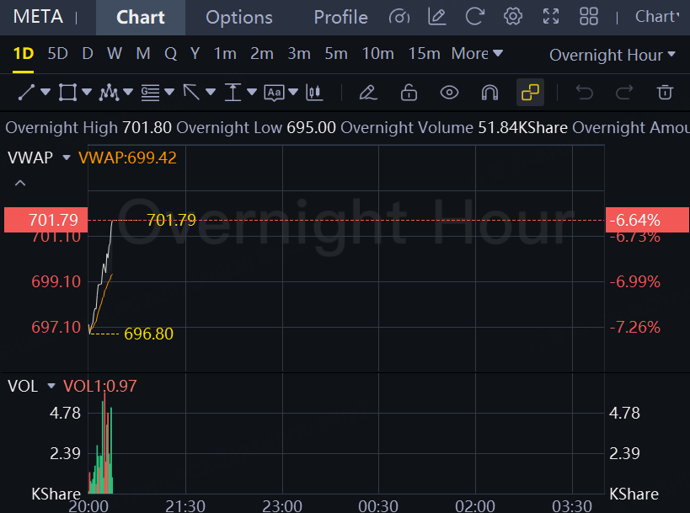Enter fullscreen chart mode icon
The image size is (690, 513).
[551, 17]
